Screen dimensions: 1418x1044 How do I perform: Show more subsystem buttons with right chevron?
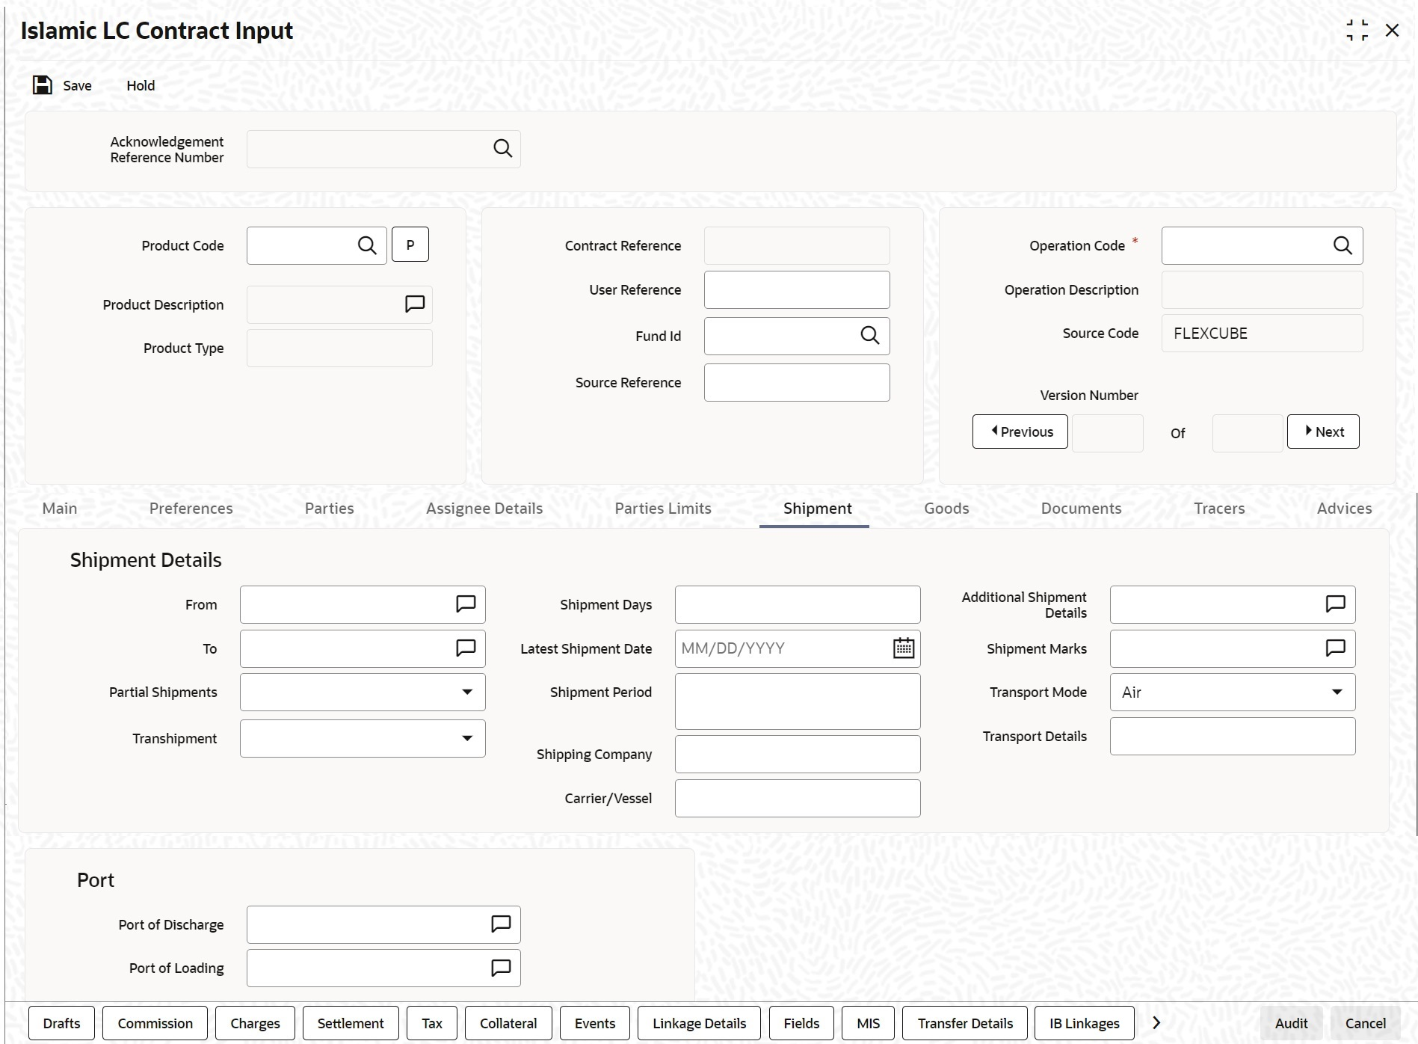(1156, 1022)
